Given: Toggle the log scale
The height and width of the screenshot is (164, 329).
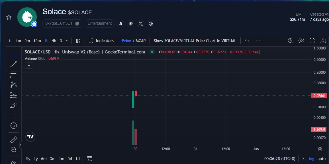Looking at the screenshot, I should click(312, 159).
